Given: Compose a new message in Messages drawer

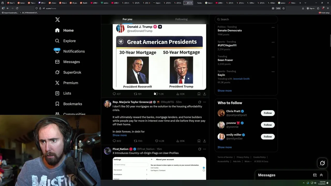Looking at the screenshot, I should pyautogui.click(x=315, y=175).
